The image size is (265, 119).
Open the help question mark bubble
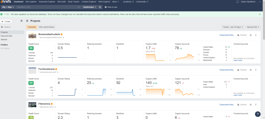258,114
